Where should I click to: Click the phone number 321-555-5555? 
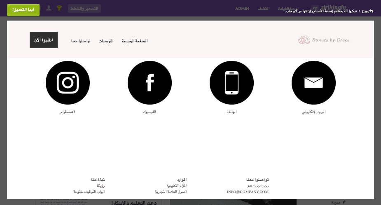(x=258, y=186)
